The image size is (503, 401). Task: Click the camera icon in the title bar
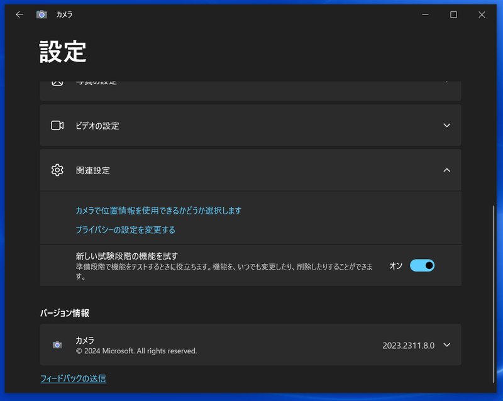[41, 14]
